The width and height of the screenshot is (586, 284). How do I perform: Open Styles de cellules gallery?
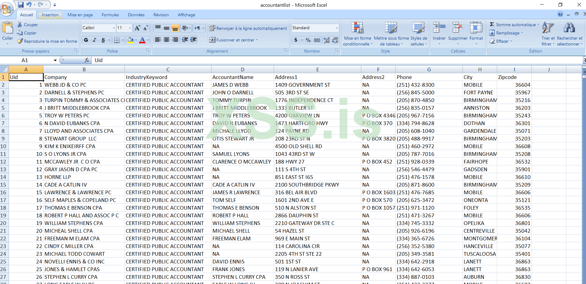click(419, 34)
